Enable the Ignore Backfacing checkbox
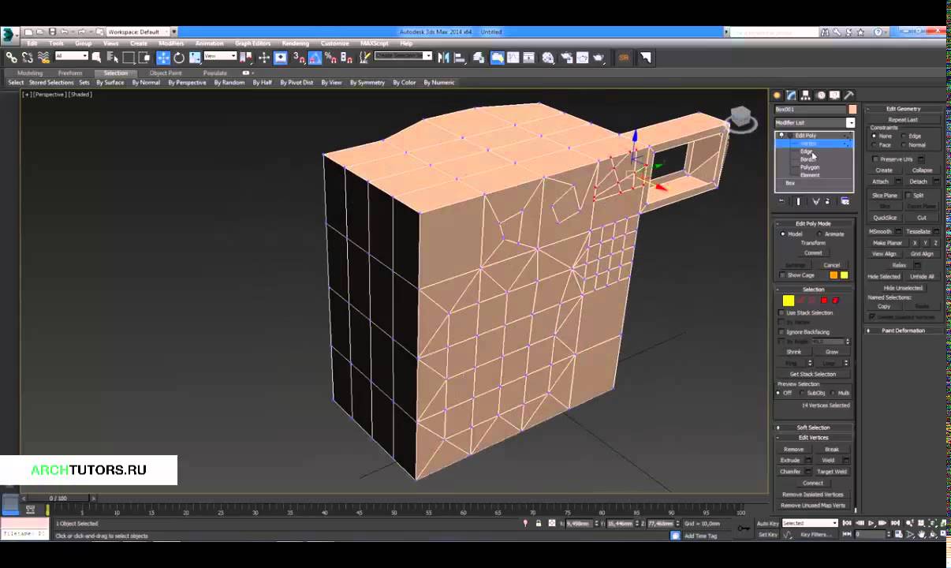The height and width of the screenshot is (568, 951). (x=781, y=332)
